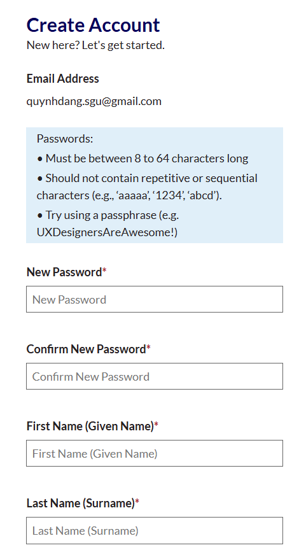Click the Confirm New Password label

pyautogui.click(x=87, y=349)
